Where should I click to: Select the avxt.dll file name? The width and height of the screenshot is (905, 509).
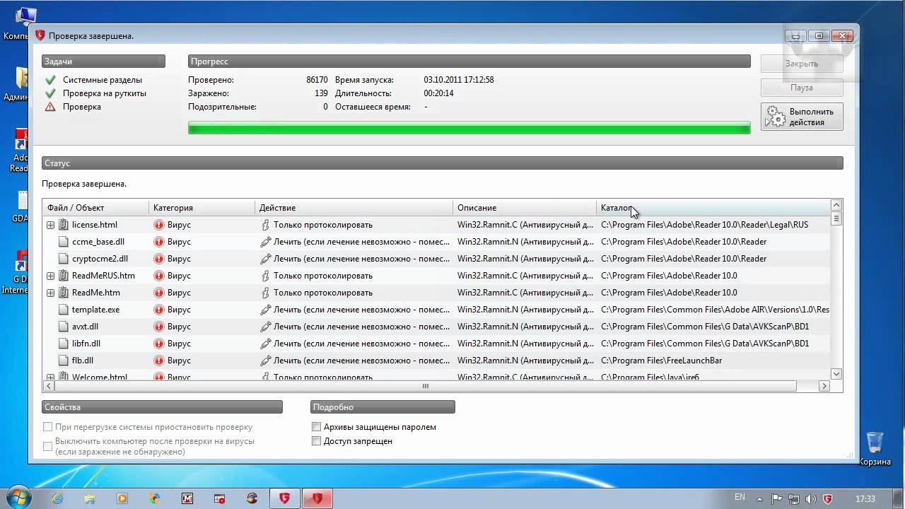click(x=85, y=327)
